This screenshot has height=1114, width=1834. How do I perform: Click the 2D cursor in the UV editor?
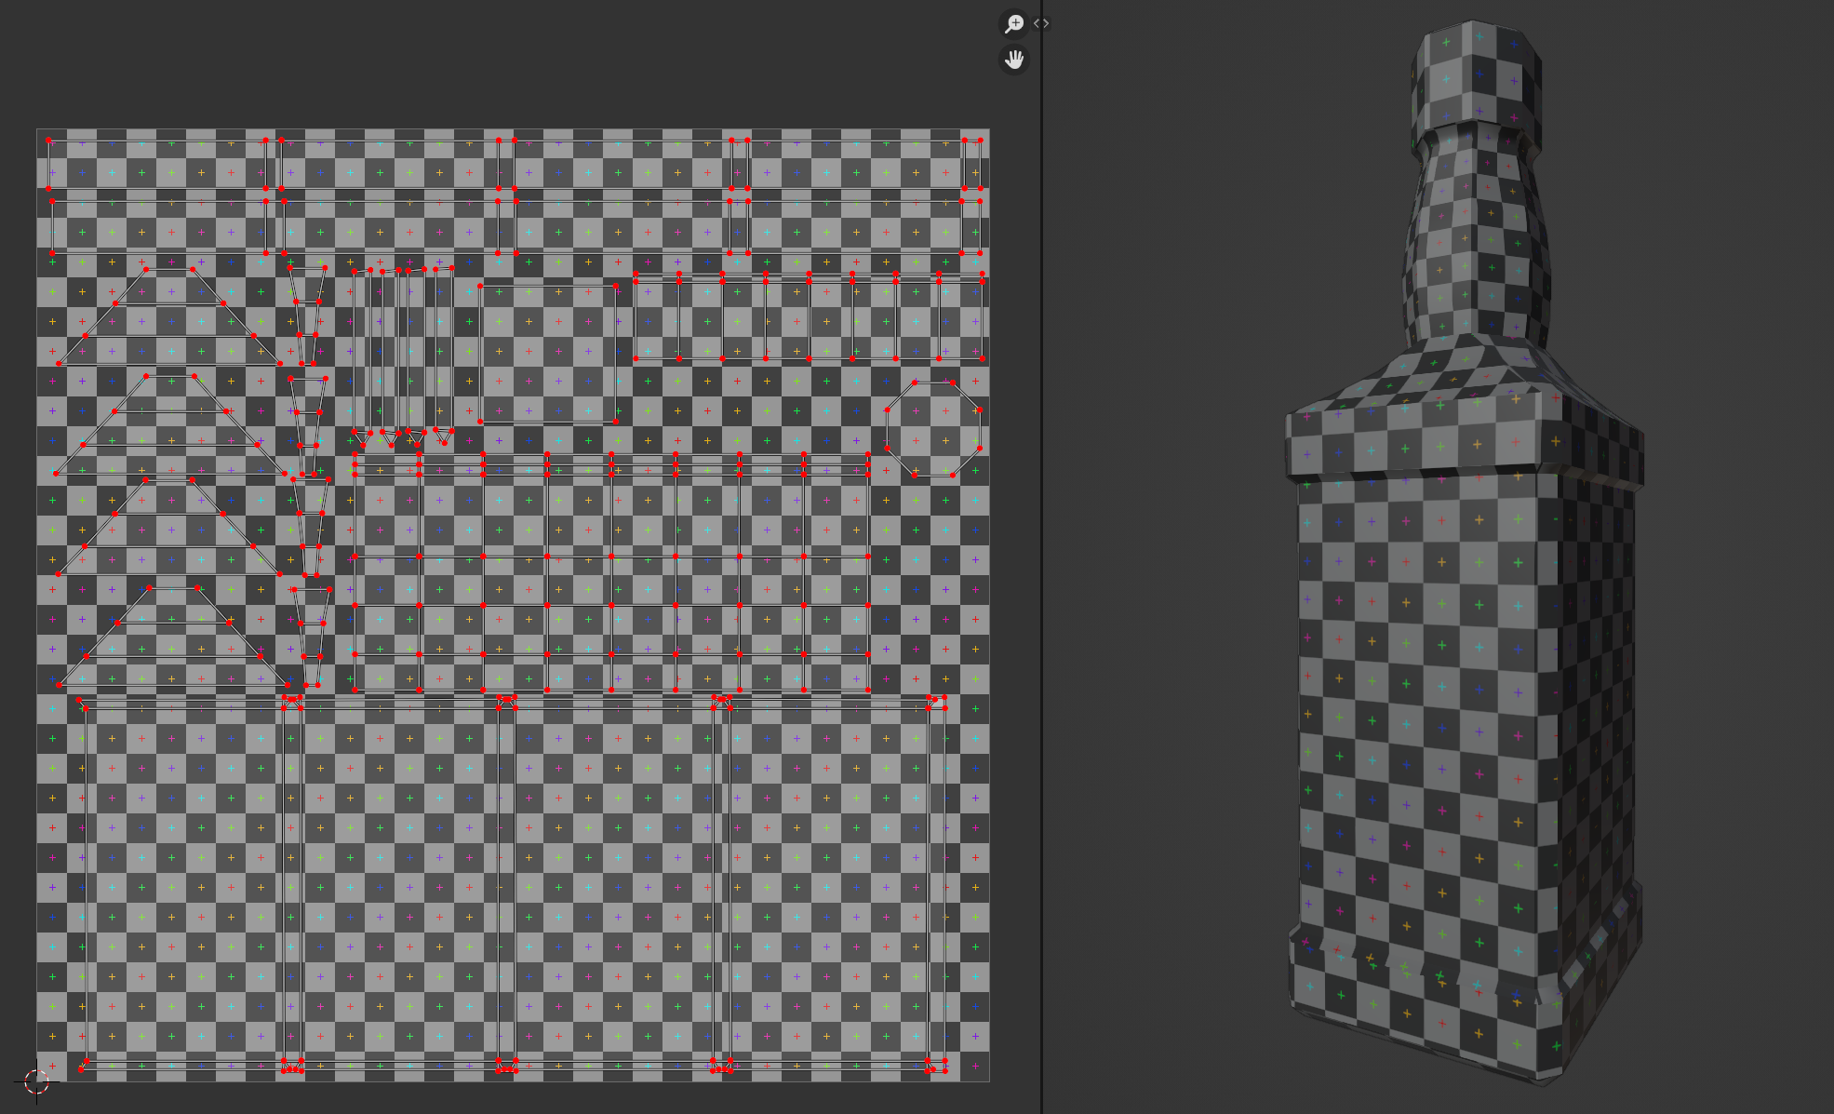tap(36, 1081)
